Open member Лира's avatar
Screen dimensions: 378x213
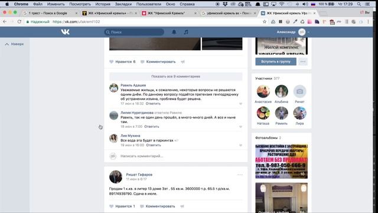pyautogui.click(x=299, y=113)
